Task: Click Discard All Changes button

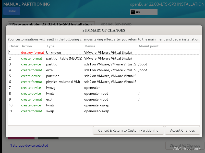Action: (x=185, y=145)
